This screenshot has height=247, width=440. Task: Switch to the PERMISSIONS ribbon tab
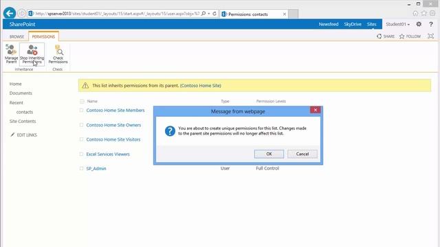click(x=43, y=36)
